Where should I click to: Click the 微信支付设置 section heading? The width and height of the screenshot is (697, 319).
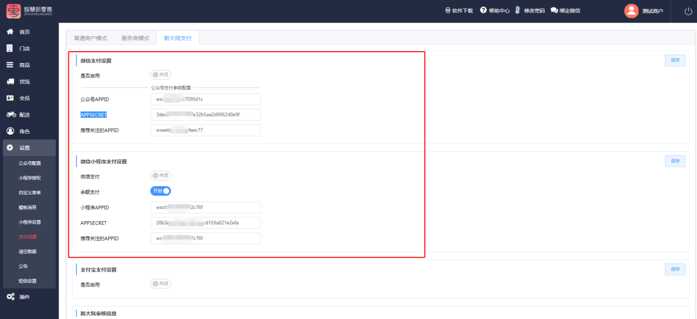(x=96, y=61)
